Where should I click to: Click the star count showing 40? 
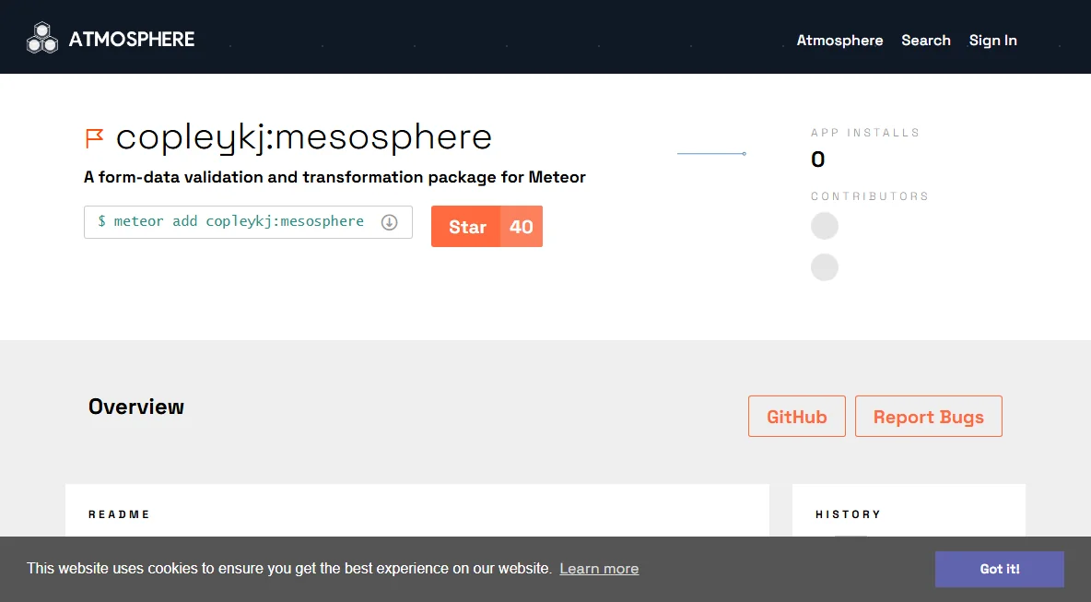(x=522, y=226)
